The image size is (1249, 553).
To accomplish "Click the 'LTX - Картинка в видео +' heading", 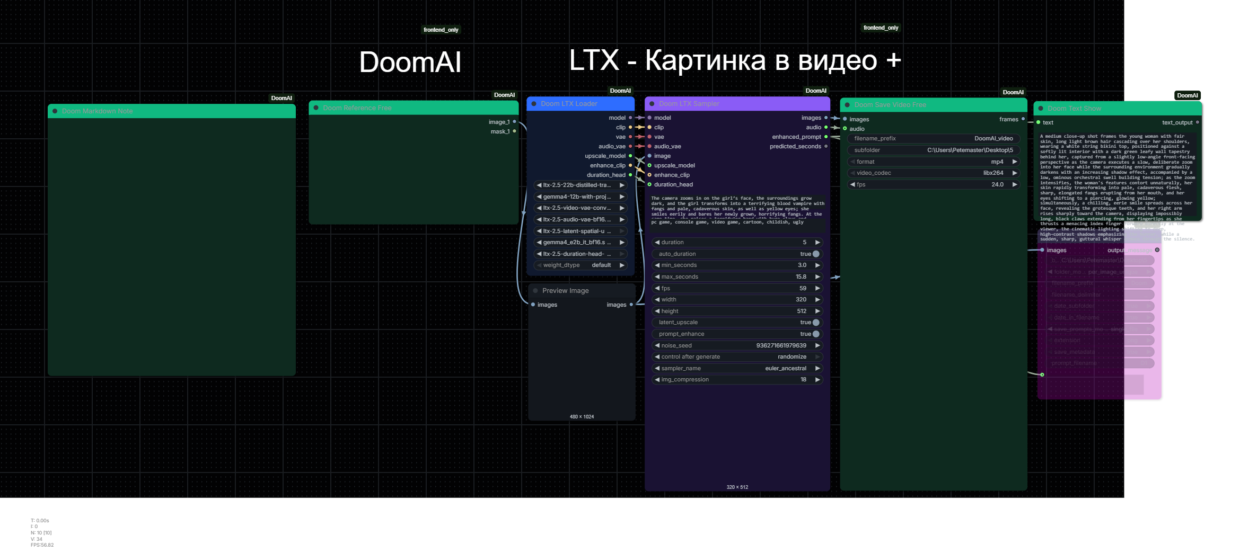I will coord(735,60).
